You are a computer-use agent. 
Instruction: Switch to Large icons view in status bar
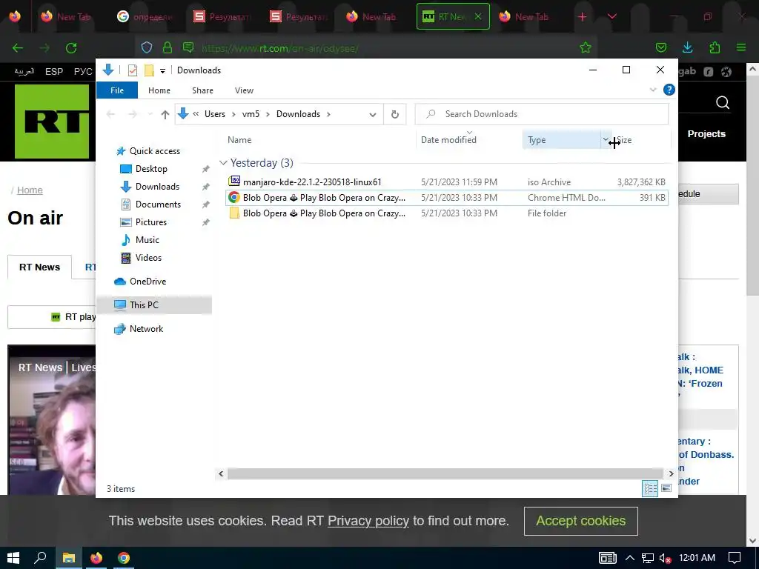(x=666, y=488)
